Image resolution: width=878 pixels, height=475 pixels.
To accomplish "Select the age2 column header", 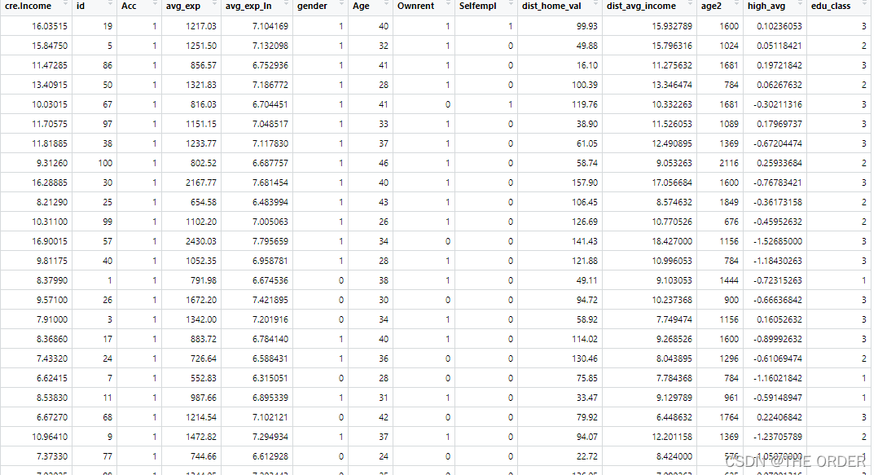I will [711, 7].
